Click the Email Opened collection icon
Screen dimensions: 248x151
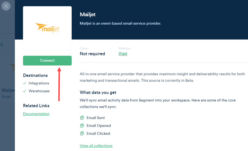point(82,126)
